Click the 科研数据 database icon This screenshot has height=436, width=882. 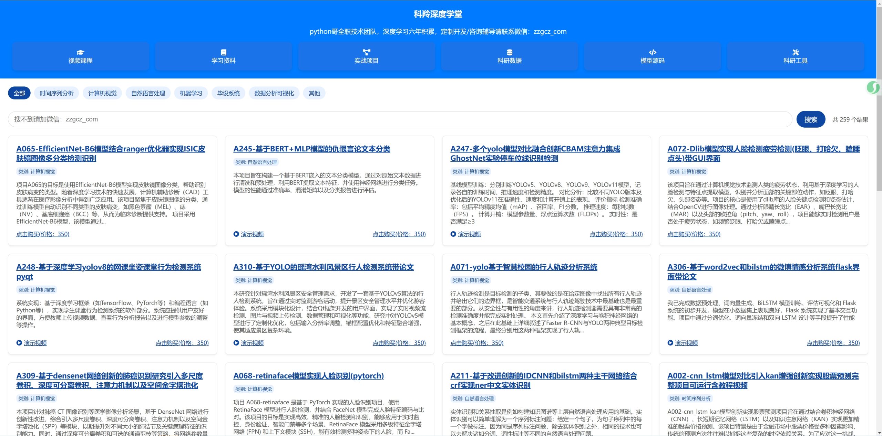pyautogui.click(x=509, y=52)
